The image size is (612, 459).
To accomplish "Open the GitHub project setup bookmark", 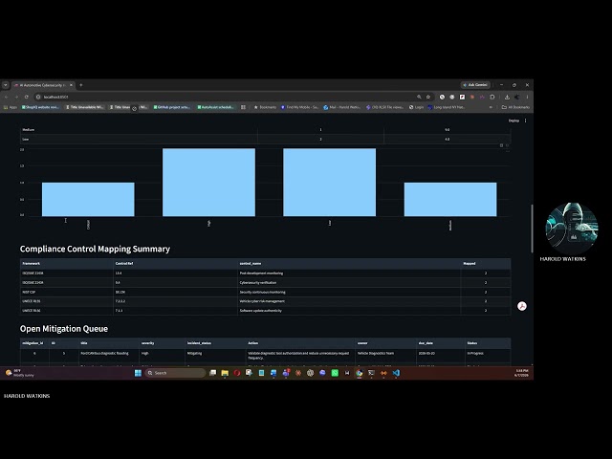I will tap(174, 107).
